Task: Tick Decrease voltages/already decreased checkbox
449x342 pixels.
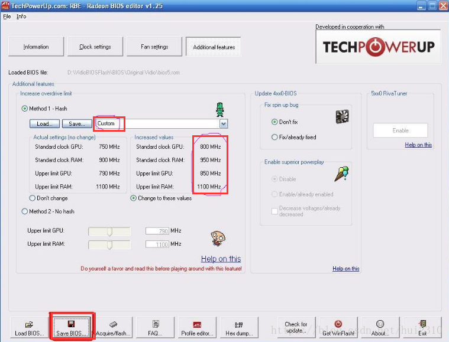Action: click(274, 211)
